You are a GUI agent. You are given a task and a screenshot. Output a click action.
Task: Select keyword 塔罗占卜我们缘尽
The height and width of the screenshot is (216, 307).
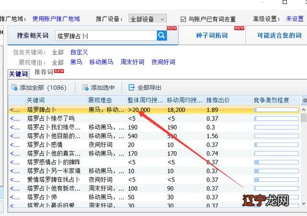tap(54, 127)
